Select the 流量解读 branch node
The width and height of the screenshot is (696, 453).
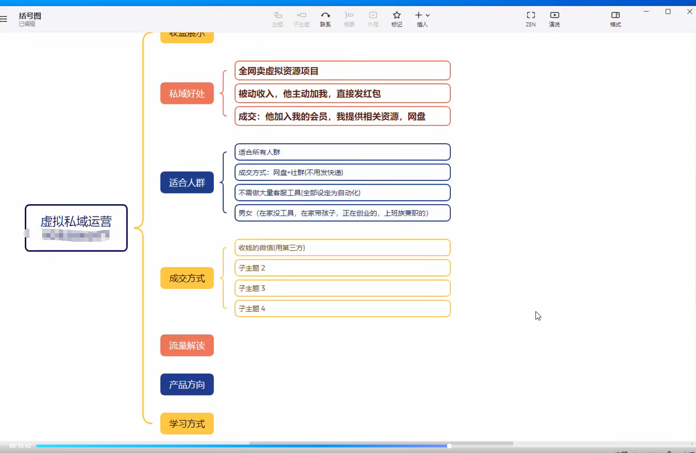click(x=187, y=345)
